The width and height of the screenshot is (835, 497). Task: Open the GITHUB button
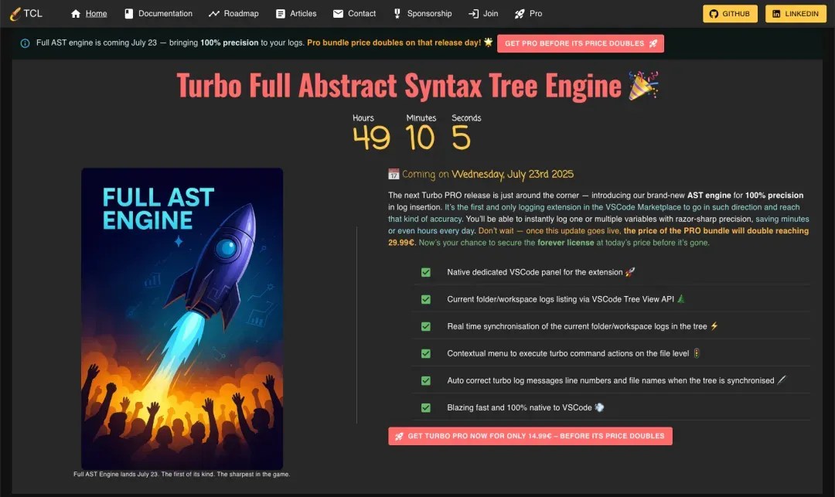[x=730, y=14]
